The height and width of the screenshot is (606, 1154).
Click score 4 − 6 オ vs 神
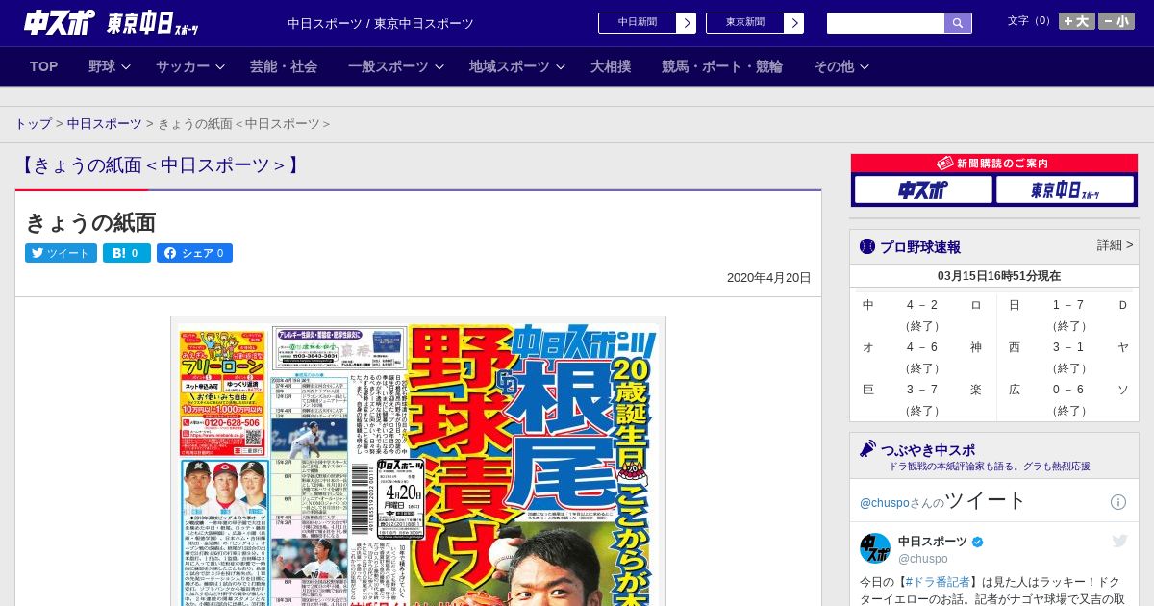[921, 347]
